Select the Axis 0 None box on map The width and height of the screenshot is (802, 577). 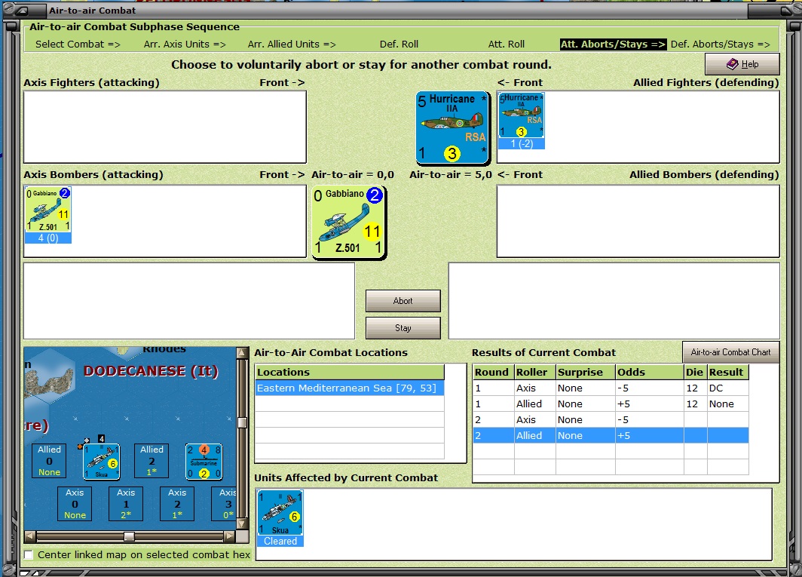(75, 504)
